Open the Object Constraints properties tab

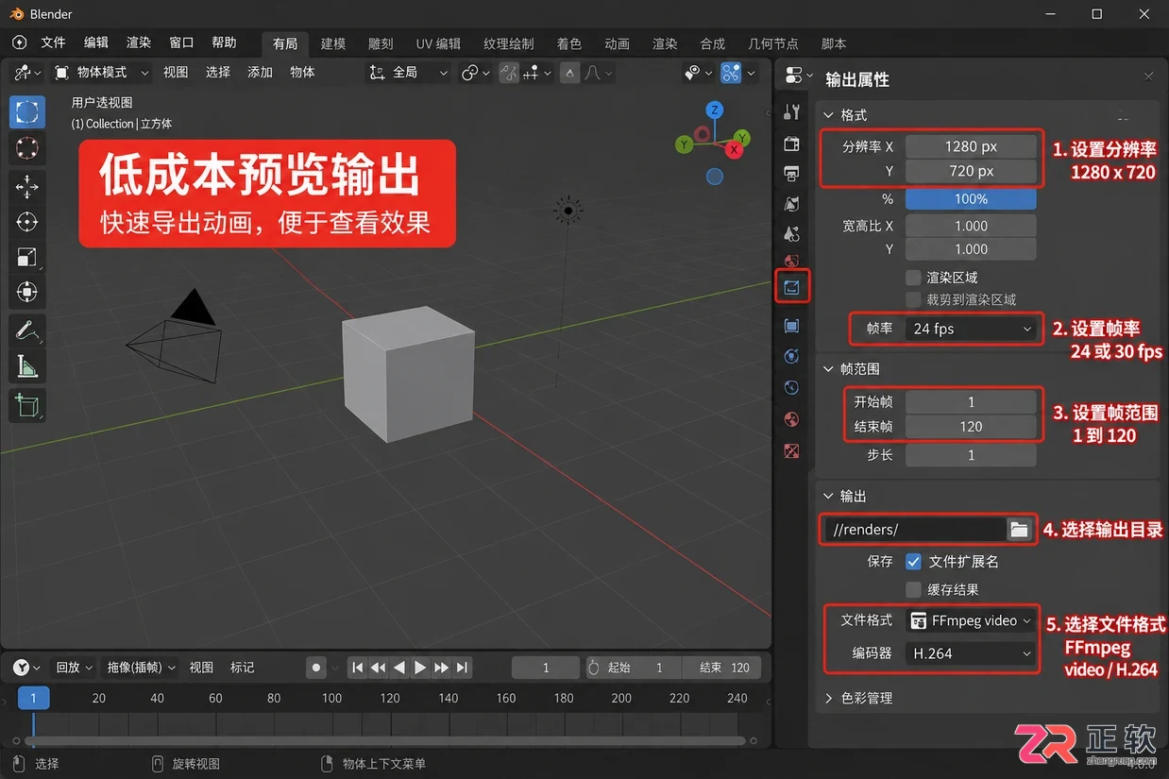[792, 387]
